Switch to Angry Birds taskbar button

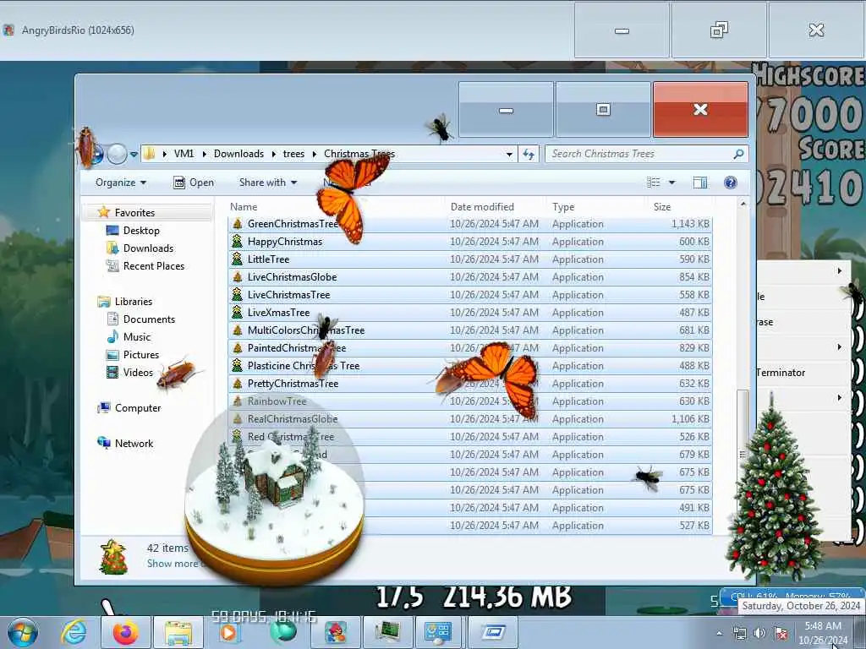(335, 632)
